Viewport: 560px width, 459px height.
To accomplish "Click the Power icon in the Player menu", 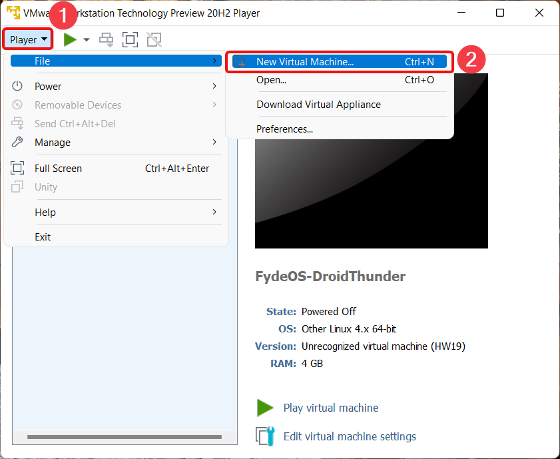I will coord(17,86).
